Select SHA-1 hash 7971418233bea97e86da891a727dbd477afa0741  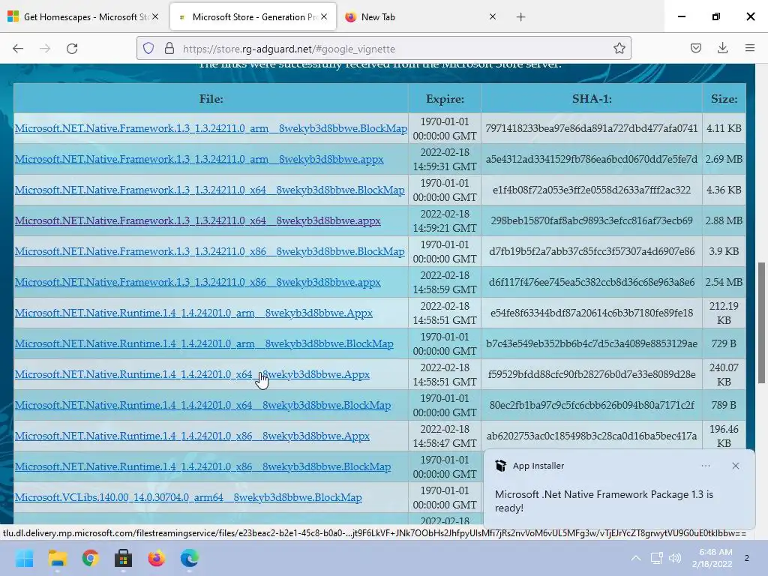coord(592,128)
